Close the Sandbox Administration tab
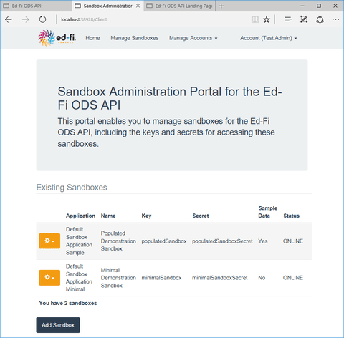The width and height of the screenshot is (344, 338). click(138, 6)
